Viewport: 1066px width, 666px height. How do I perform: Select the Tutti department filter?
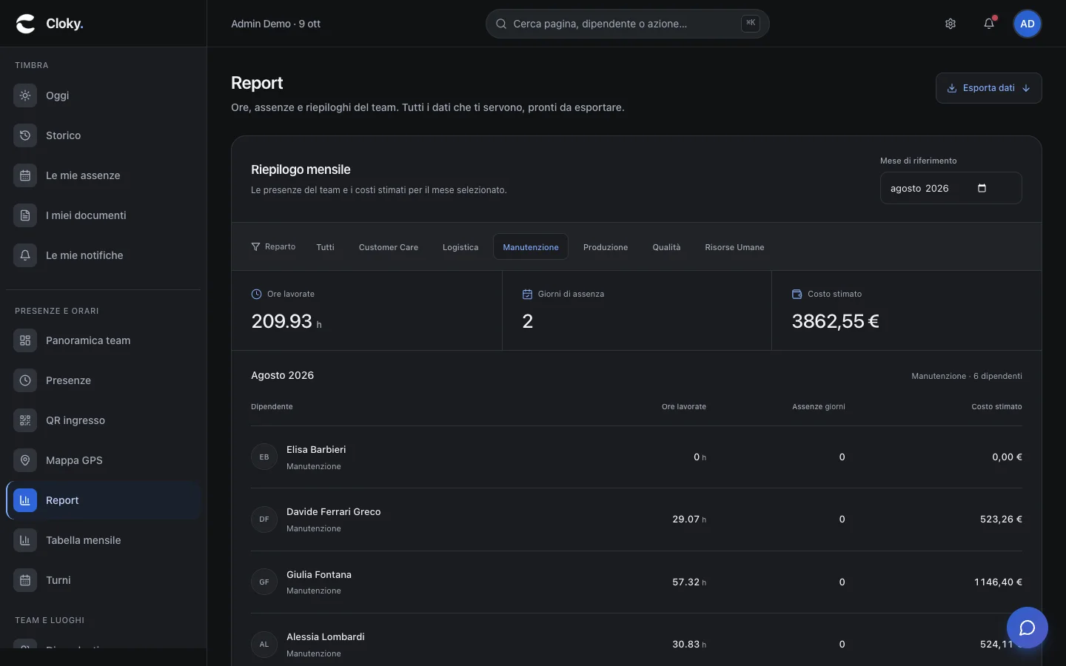coord(325,247)
